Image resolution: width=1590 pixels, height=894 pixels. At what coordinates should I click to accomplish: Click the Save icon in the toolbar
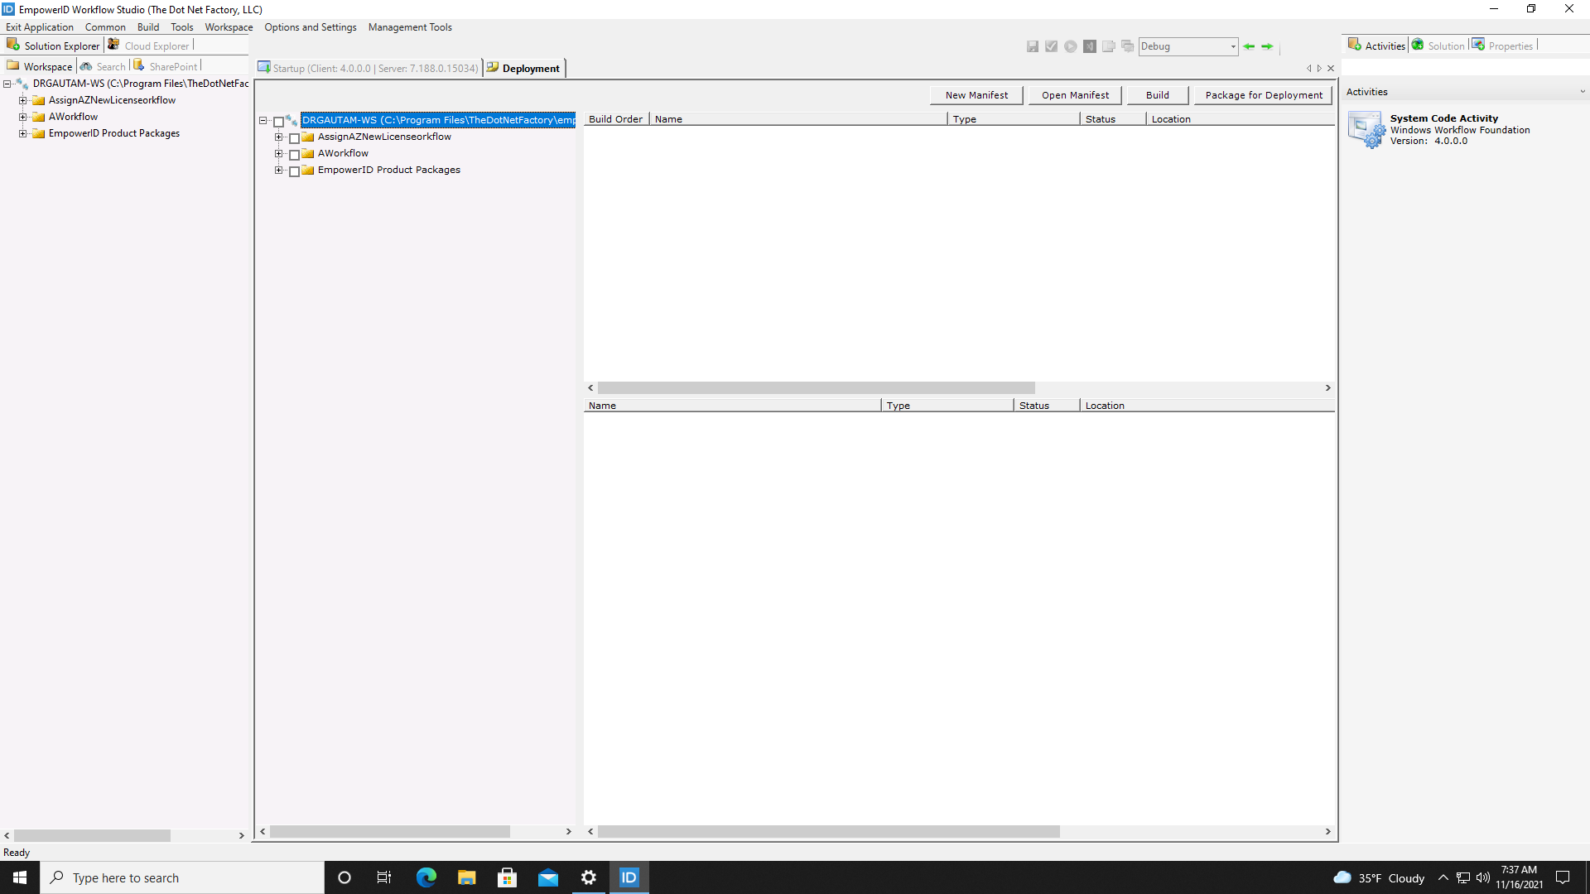[x=1033, y=46]
